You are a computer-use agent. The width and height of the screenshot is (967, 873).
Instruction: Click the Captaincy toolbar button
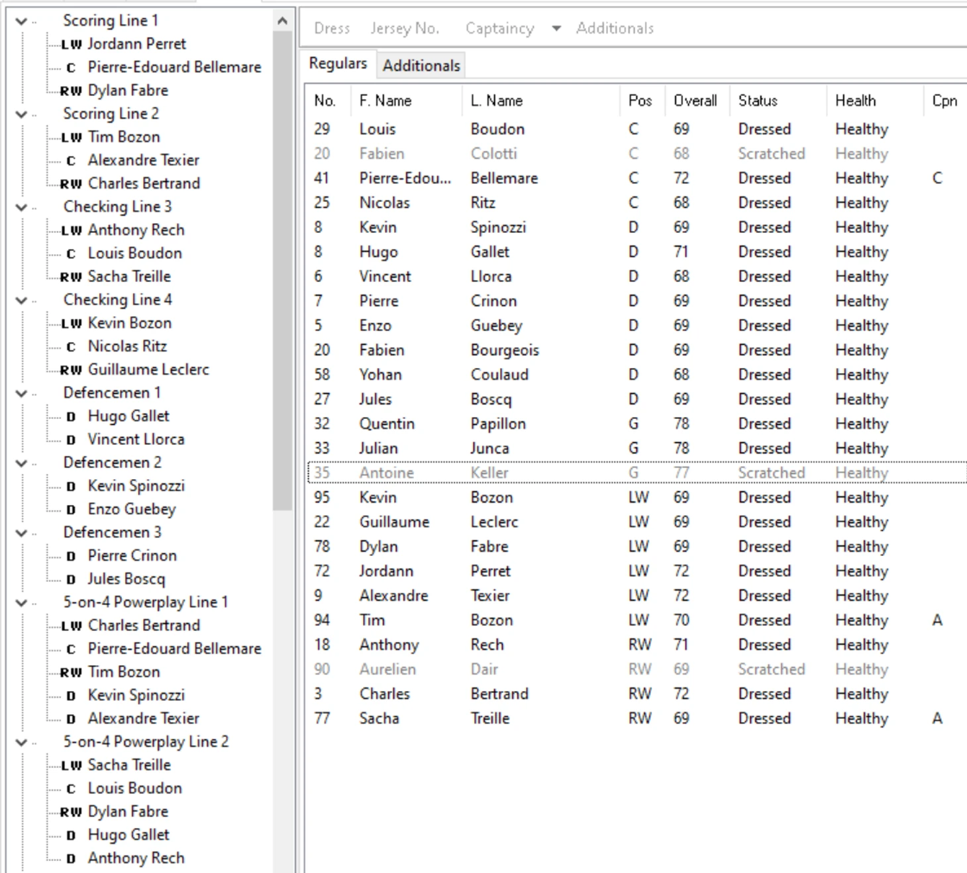pos(499,28)
